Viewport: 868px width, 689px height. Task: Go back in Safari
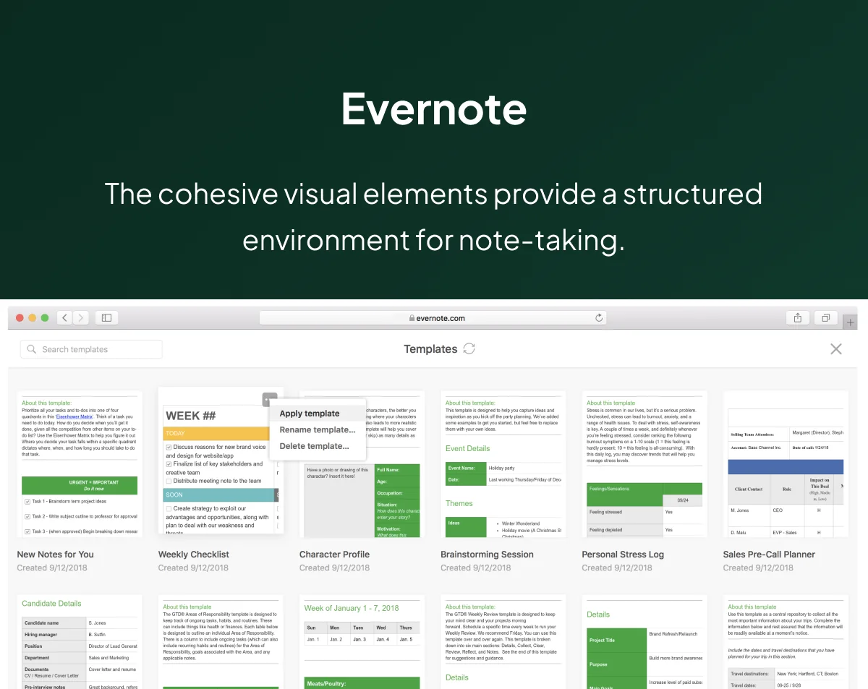pos(64,317)
